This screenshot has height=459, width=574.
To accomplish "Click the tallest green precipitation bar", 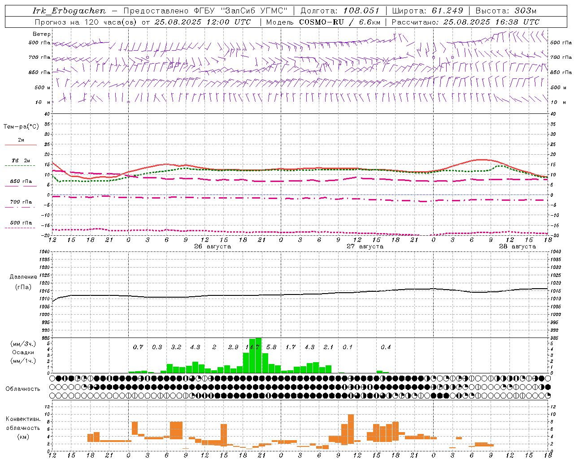I will tap(259, 355).
